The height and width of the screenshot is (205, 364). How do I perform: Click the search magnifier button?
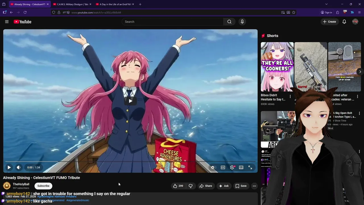[x=229, y=22]
